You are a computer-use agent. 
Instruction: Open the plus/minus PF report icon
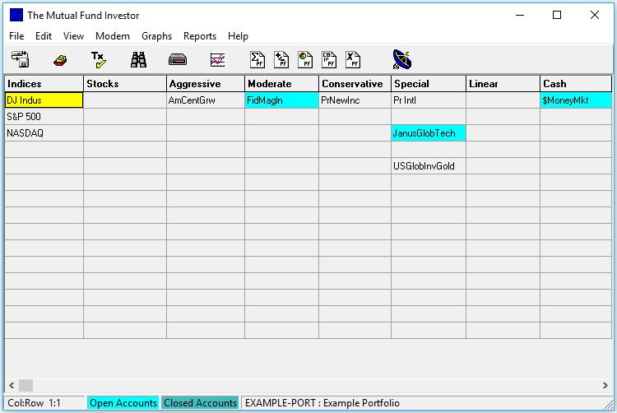[x=281, y=60]
